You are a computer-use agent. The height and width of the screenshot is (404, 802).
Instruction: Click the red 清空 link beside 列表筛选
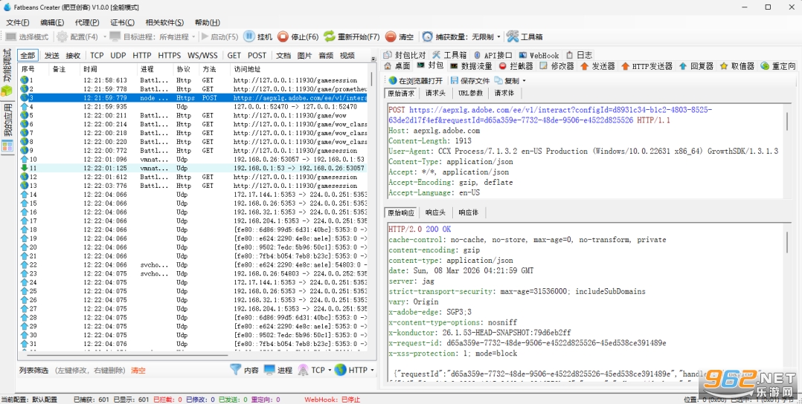tap(138, 371)
